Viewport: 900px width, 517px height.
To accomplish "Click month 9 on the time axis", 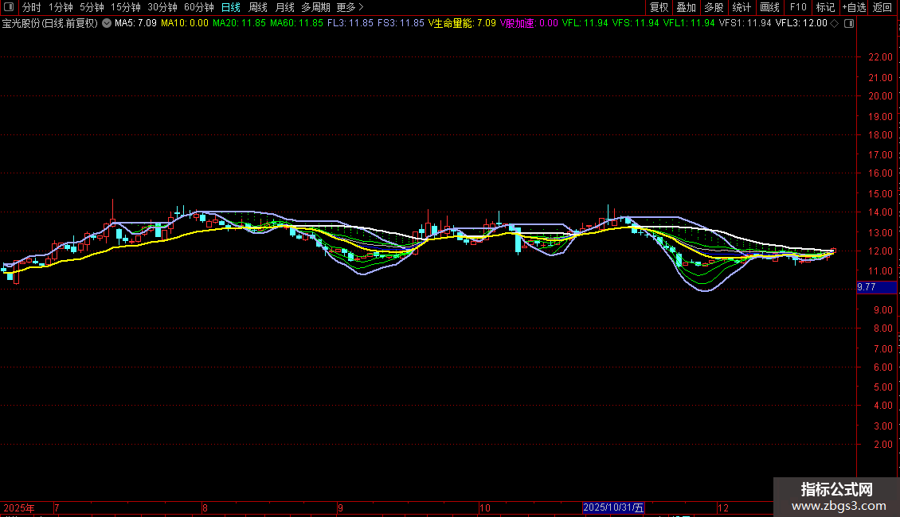I will tap(340, 507).
